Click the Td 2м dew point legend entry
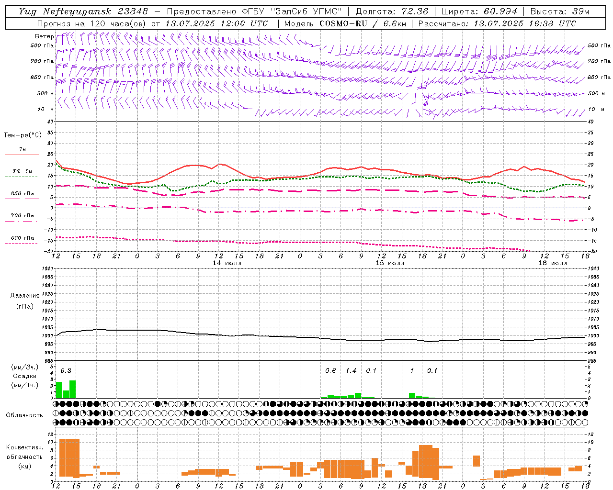 22,171
